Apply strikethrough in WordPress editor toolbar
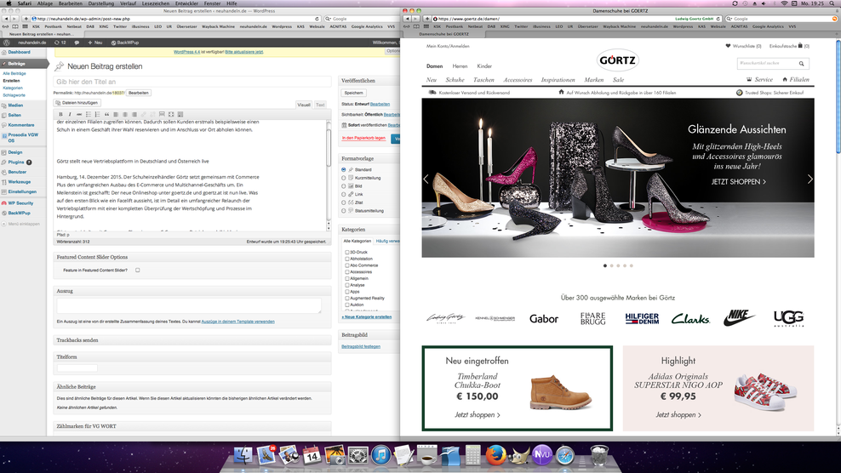Viewport: 841px width, 473px height. click(x=79, y=114)
